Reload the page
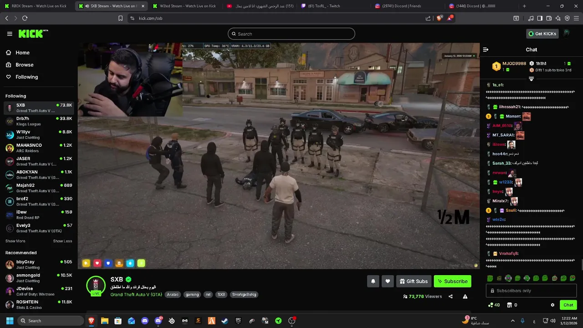The height and width of the screenshot is (328, 583). tap(25, 18)
